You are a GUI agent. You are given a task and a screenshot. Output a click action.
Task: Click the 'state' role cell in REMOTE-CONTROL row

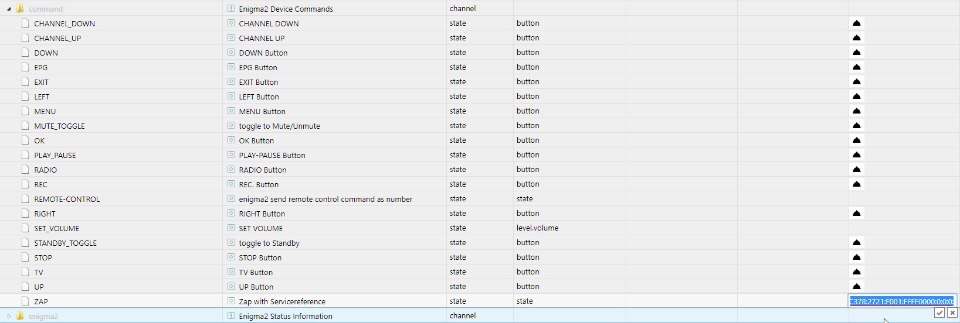coord(524,198)
